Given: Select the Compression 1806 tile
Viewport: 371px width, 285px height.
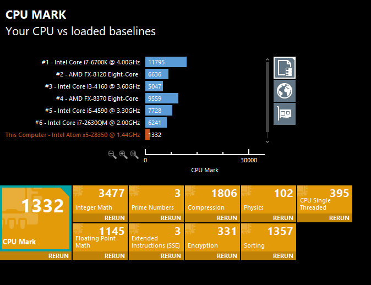Looking at the screenshot, I should (x=212, y=200).
